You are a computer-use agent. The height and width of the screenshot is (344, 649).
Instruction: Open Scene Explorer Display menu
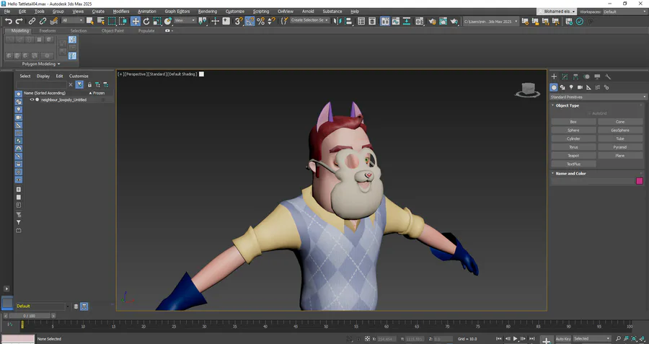point(43,76)
